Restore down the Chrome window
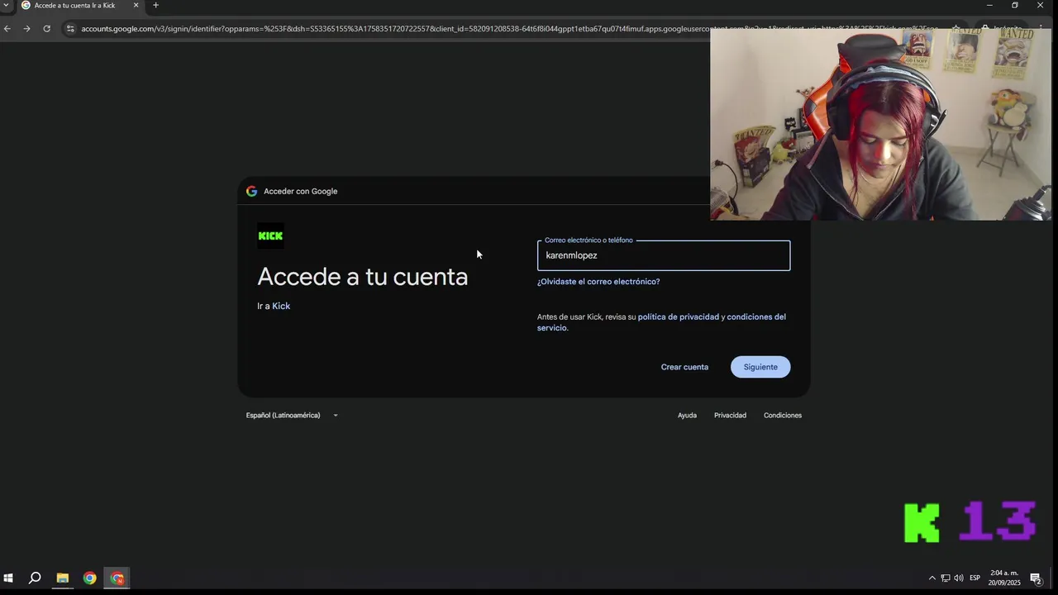 1015,5
